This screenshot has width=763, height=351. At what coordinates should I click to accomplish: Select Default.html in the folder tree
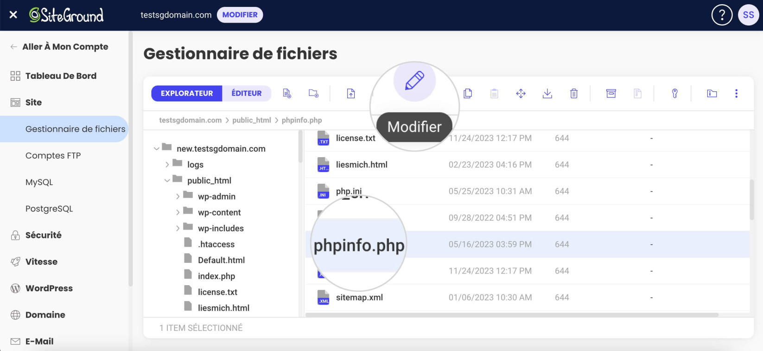(221, 260)
